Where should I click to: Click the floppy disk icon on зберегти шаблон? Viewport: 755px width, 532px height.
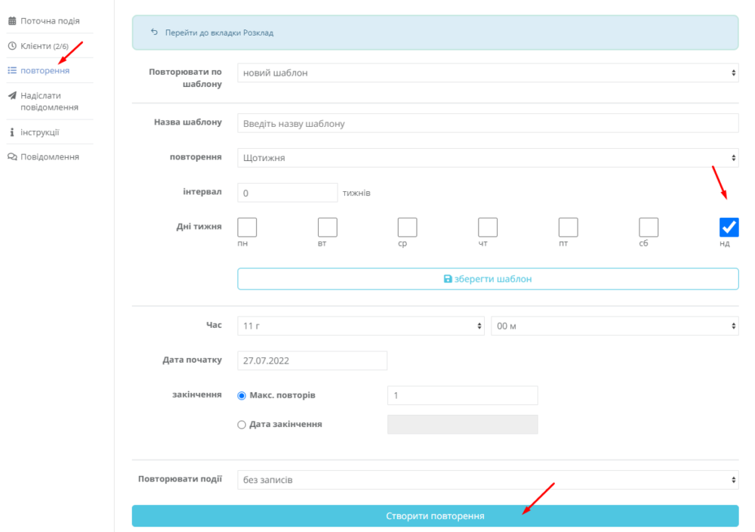448,279
